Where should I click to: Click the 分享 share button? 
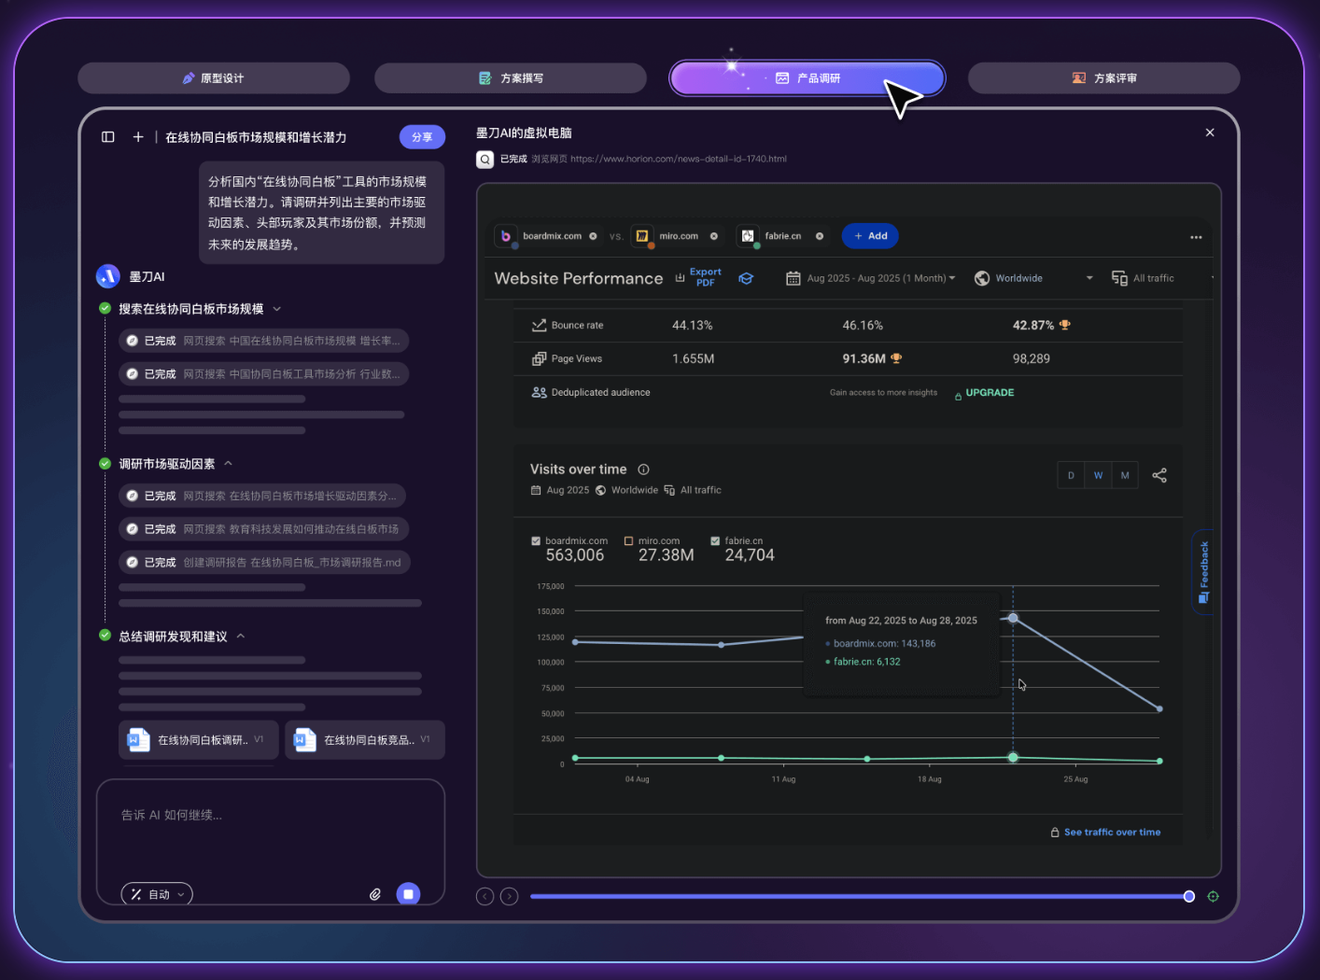422,137
